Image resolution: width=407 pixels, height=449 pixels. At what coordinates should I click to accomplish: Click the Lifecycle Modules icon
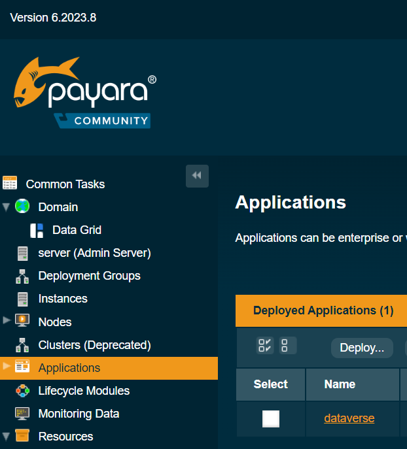[22, 391]
